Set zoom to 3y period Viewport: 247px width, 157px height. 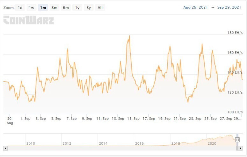tap(89, 8)
